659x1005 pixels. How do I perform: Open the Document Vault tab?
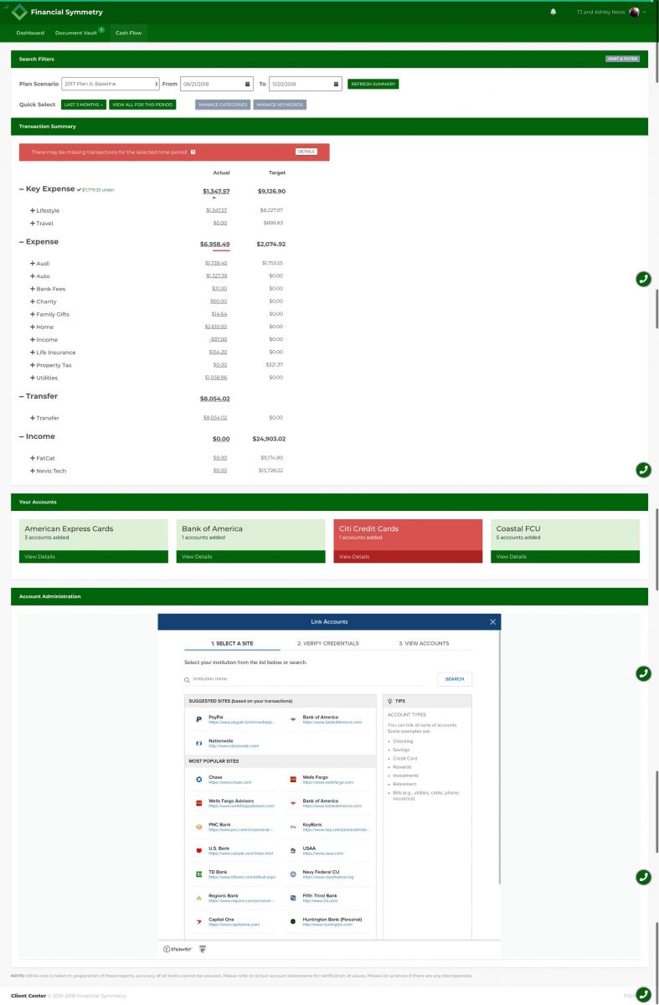(x=78, y=33)
